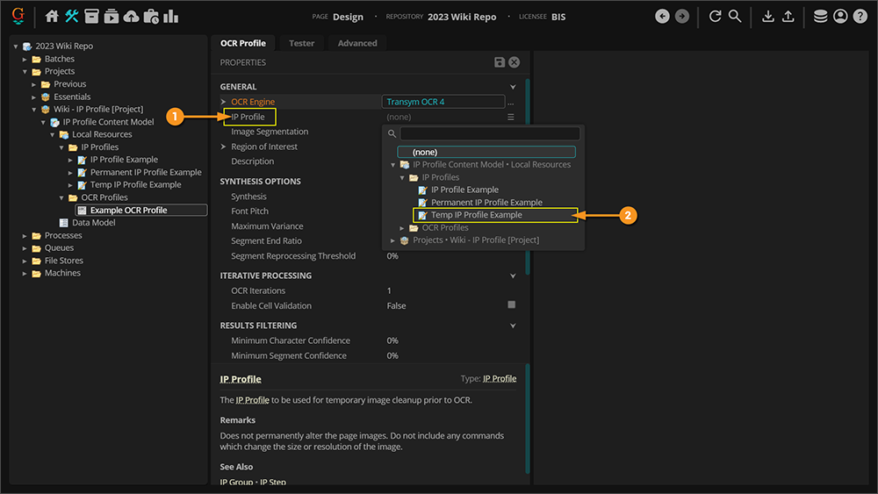Switch to the Tester tab
Image resolution: width=878 pixels, height=494 pixels.
tap(301, 43)
